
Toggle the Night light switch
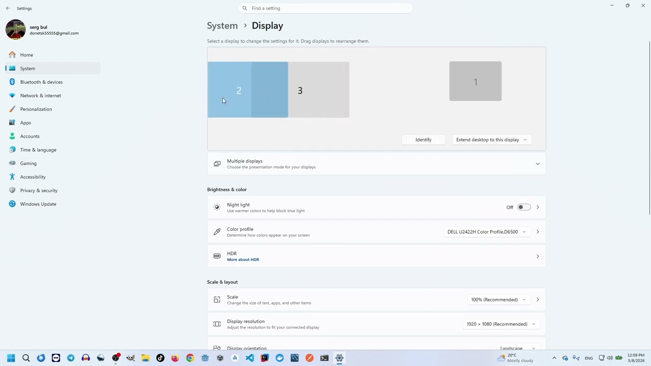tap(524, 207)
